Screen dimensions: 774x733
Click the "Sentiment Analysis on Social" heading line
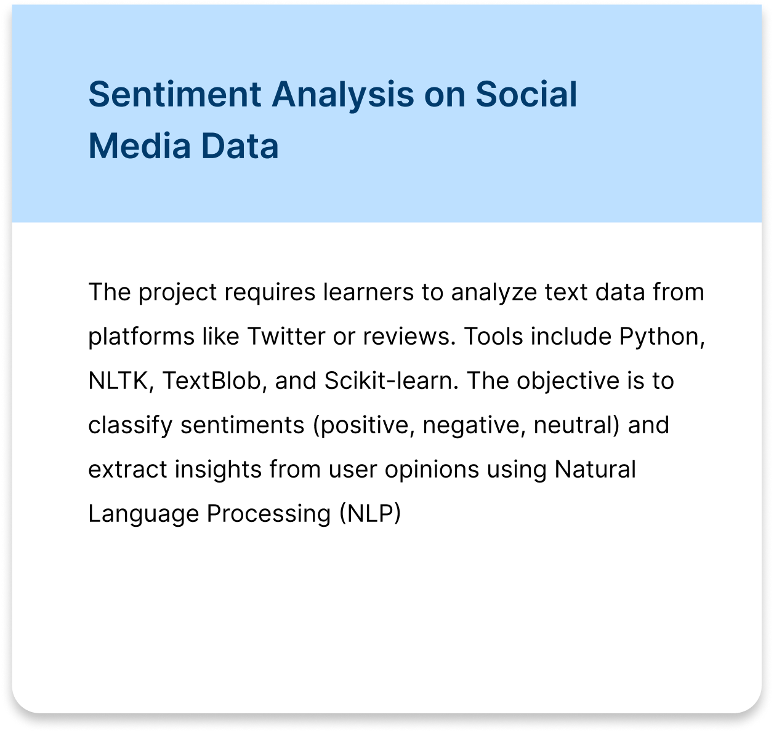pos(333,95)
